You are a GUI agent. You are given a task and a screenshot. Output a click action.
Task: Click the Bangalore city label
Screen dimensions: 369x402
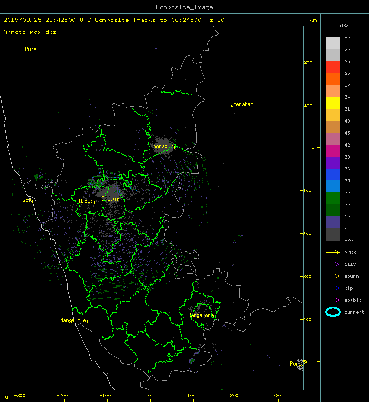point(201,315)
